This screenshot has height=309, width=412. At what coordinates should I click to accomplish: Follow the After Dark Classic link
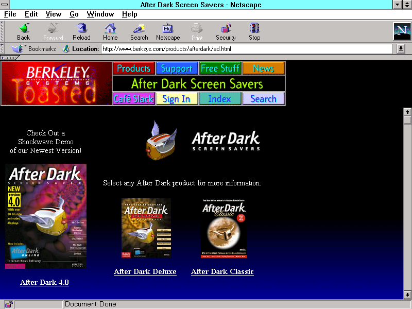pos(222,272)
